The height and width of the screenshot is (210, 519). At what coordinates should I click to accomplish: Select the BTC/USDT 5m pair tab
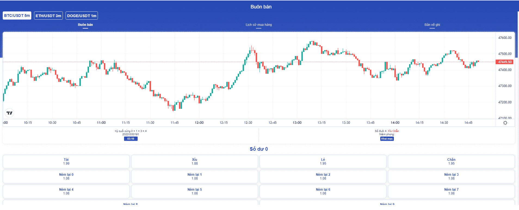click(x=17, y=16)
